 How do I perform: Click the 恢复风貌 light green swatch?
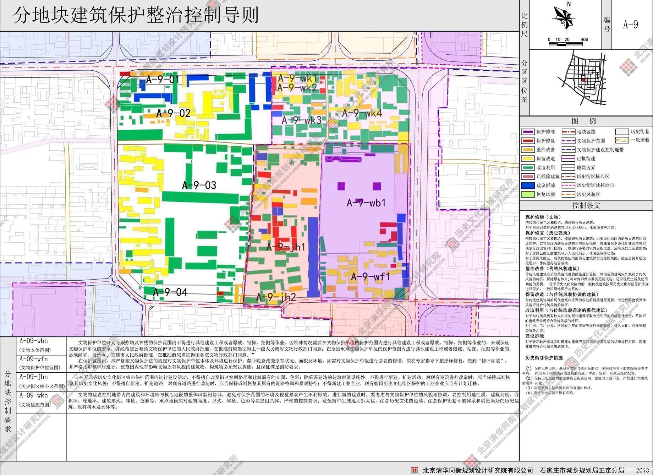527,194
